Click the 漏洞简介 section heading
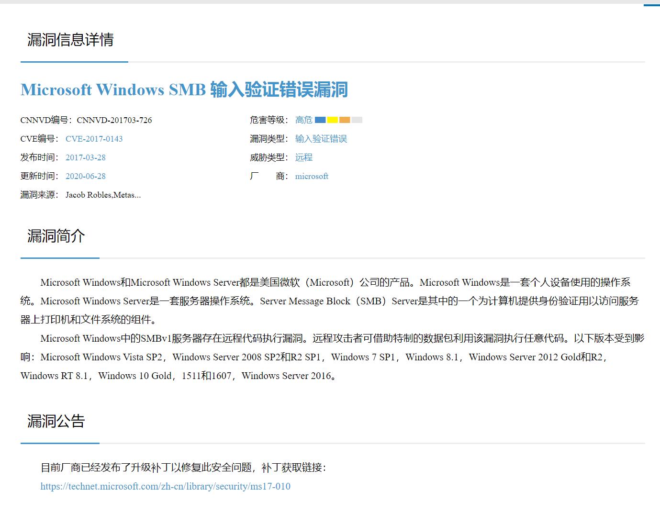The height and width of the screenshot is (513, 660). click(x=56, y=236)
